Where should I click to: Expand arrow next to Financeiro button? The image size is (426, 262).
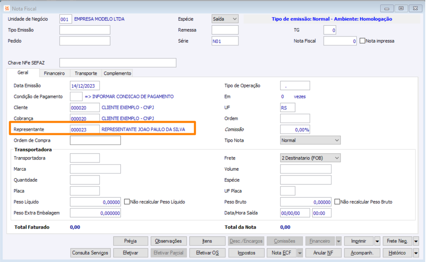click(x=339, y=241)
